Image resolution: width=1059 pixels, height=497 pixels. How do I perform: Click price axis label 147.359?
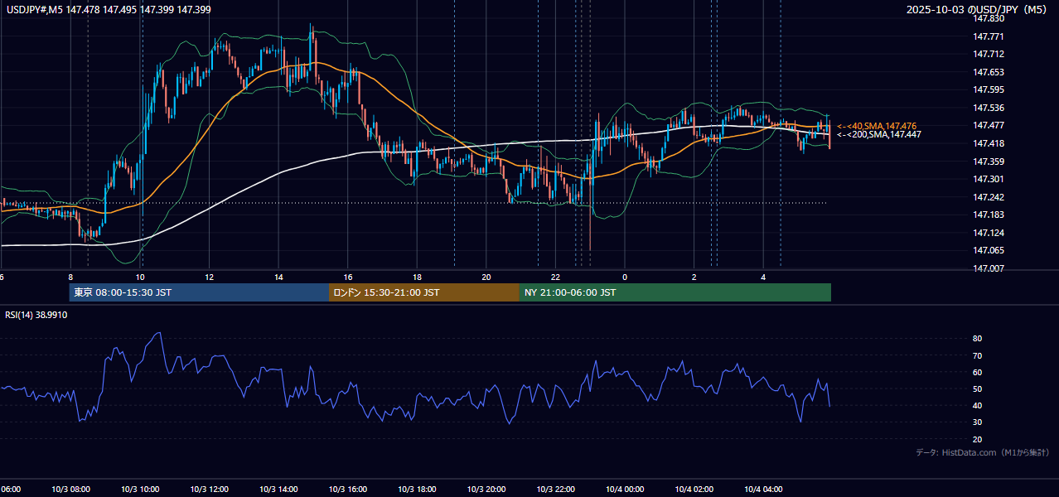pos(989,162)
